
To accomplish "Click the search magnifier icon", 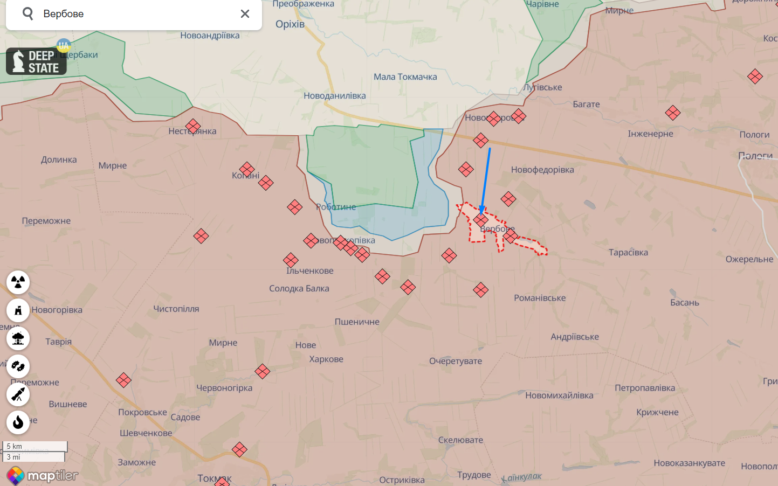I will click(28, 13).
